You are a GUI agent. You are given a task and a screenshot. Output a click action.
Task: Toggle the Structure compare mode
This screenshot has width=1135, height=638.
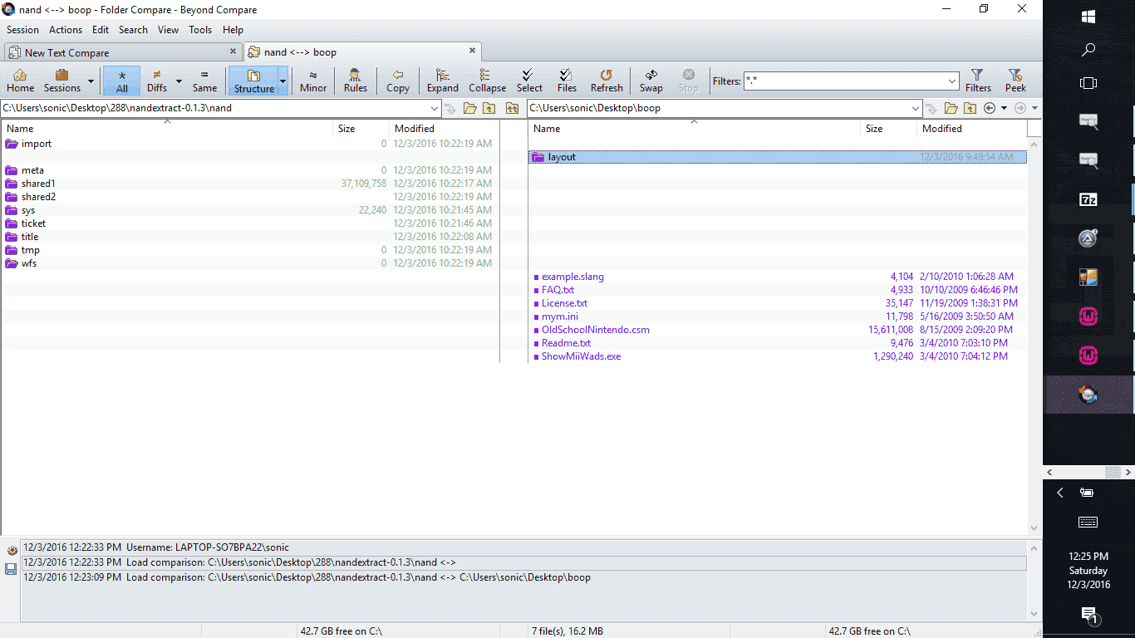pyautogui.click(x=253, y=81)
